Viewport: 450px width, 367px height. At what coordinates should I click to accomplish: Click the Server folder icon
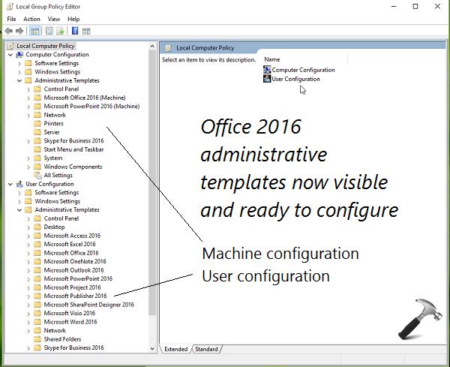(37, 132)
